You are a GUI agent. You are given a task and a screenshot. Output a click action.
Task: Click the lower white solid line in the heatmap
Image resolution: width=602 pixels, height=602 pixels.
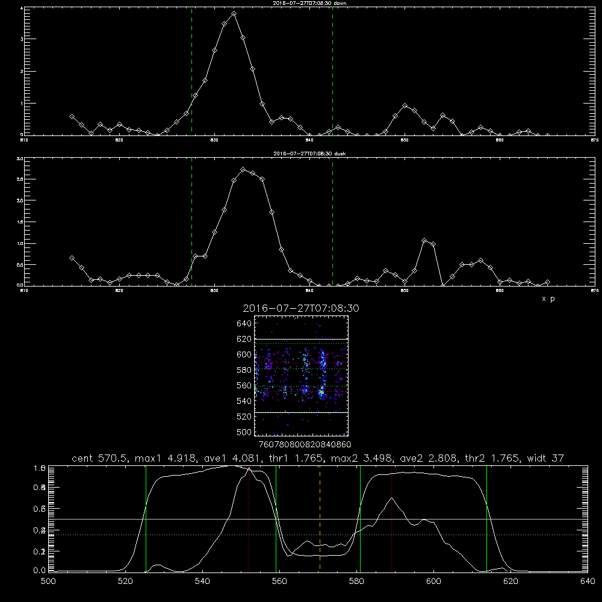coord(301,412)
